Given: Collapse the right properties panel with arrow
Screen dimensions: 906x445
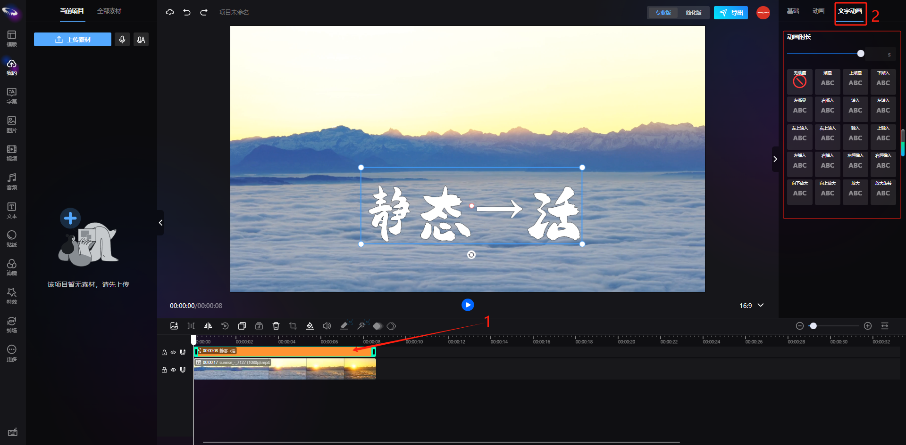Looking at the screenshot, I should click(x=775, y=159).
